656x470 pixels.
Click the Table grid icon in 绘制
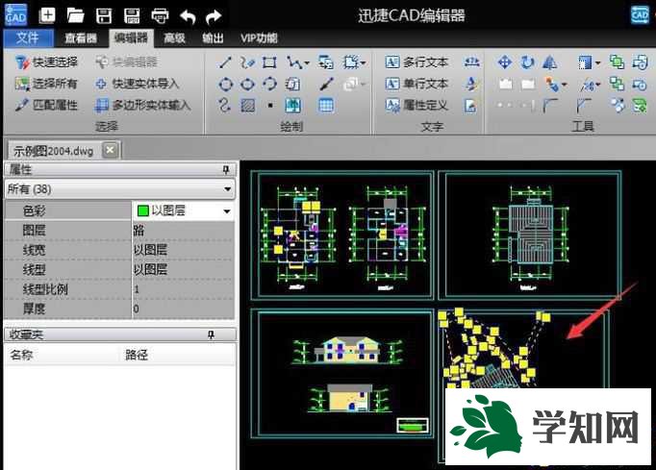coord(326,106)
